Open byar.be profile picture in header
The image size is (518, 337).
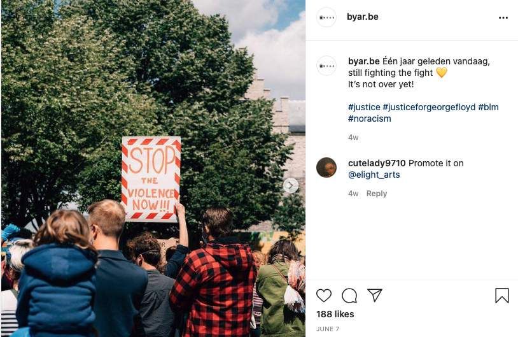click(326, 17)
